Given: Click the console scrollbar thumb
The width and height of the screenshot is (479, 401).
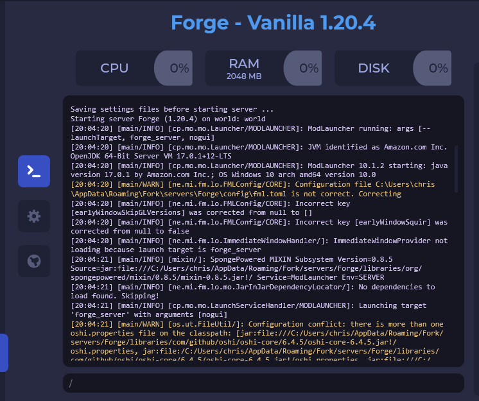Looking at the screenshot, I should tap(457, 169).
